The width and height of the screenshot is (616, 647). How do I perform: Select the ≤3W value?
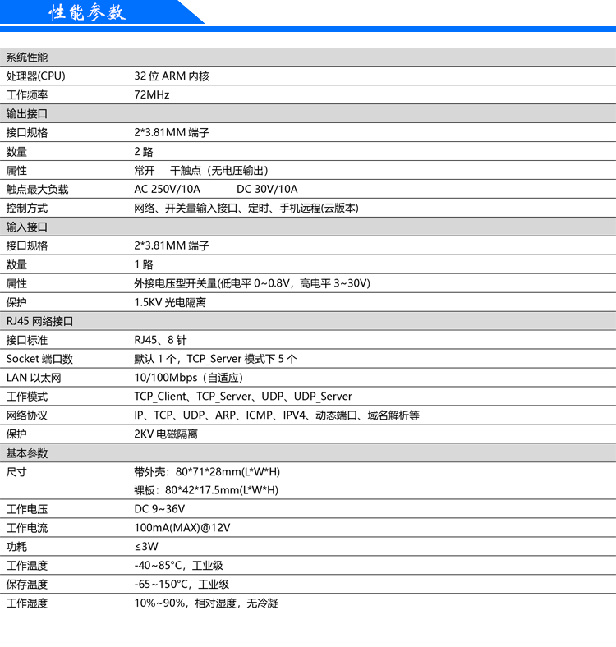coord(146,547)
